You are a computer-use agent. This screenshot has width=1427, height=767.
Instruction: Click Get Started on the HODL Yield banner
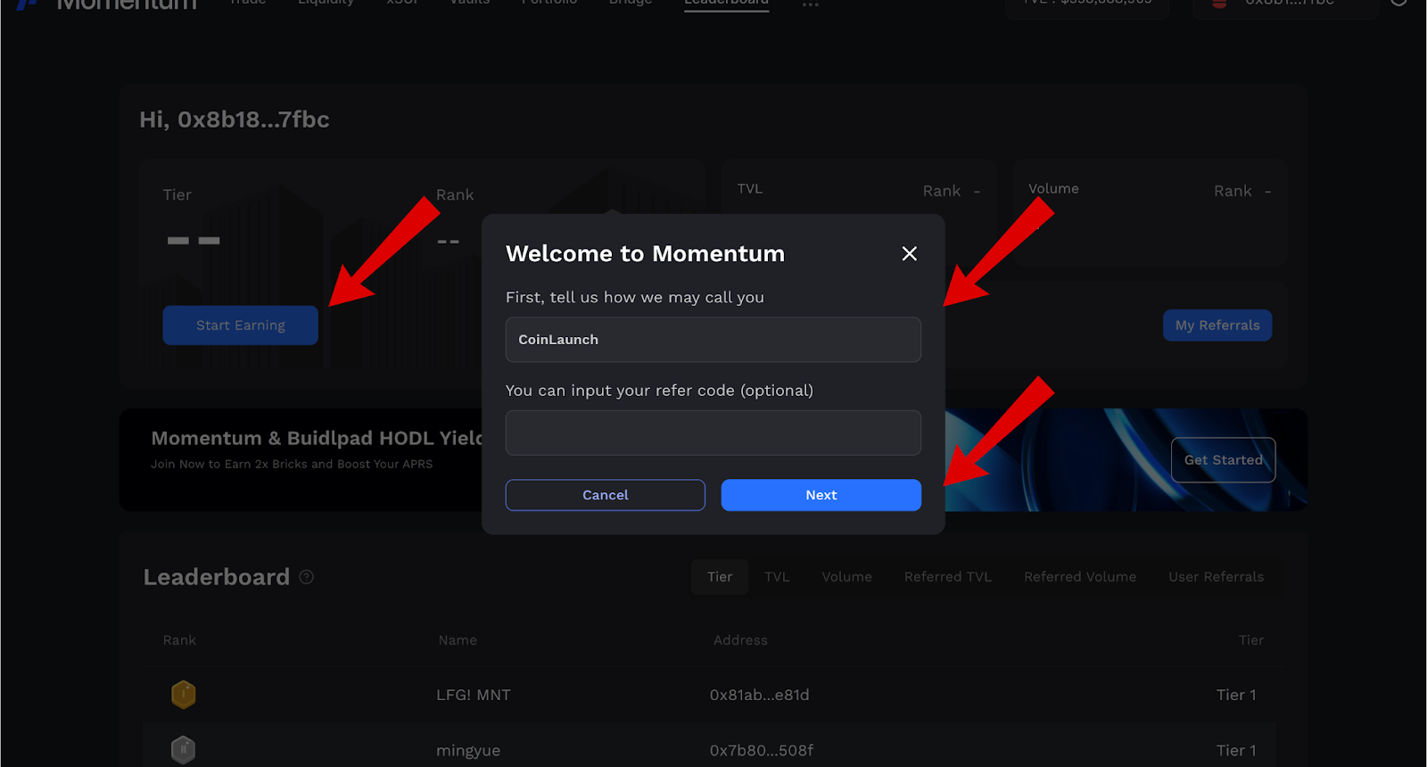pos(1223,460)
